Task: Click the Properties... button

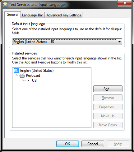Action: [108, 107]
